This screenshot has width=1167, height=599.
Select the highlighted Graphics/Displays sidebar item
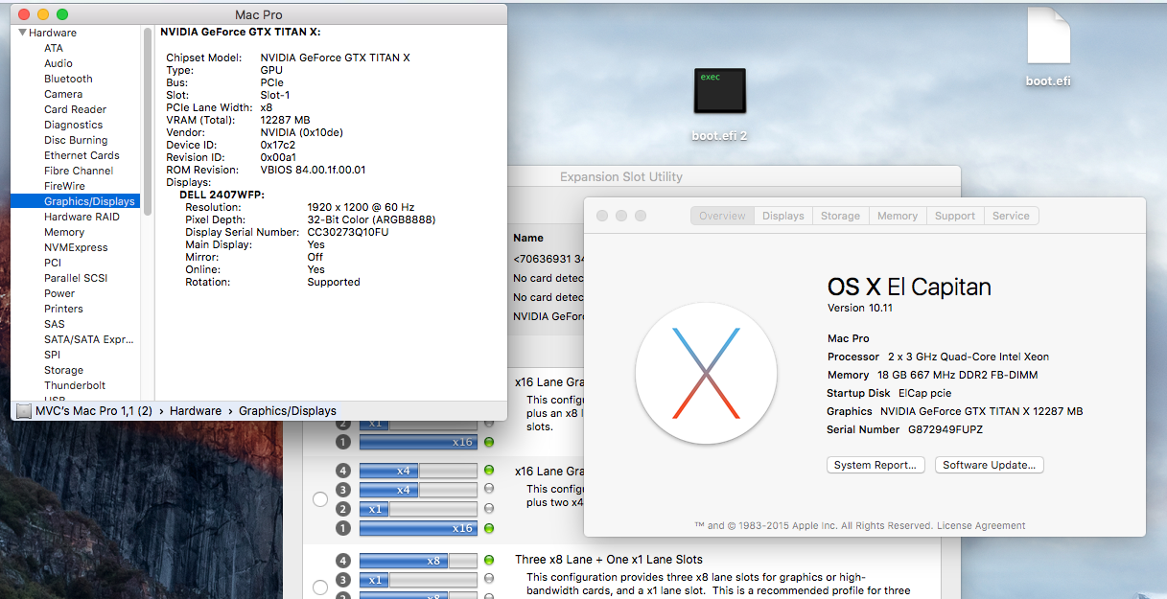(x=75, y=201)
